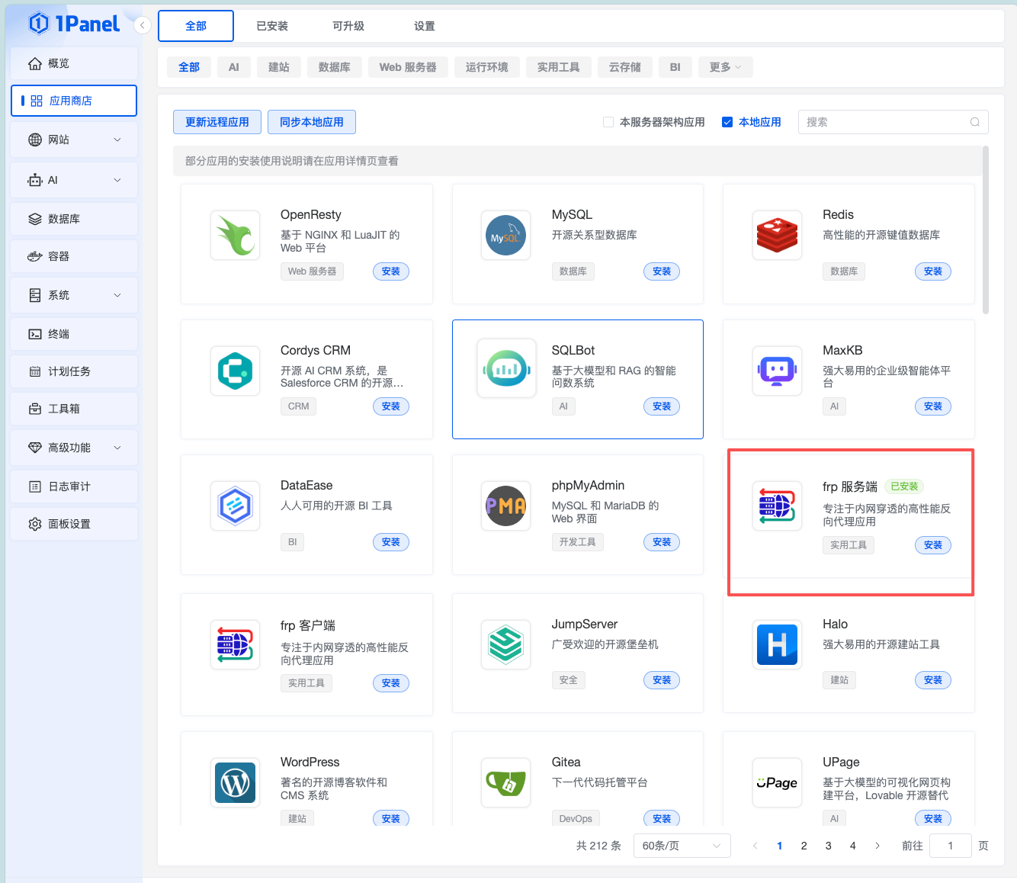Click the WordPress logo icon
This screenshot has width=1017, height=883.
click(235, 782)
